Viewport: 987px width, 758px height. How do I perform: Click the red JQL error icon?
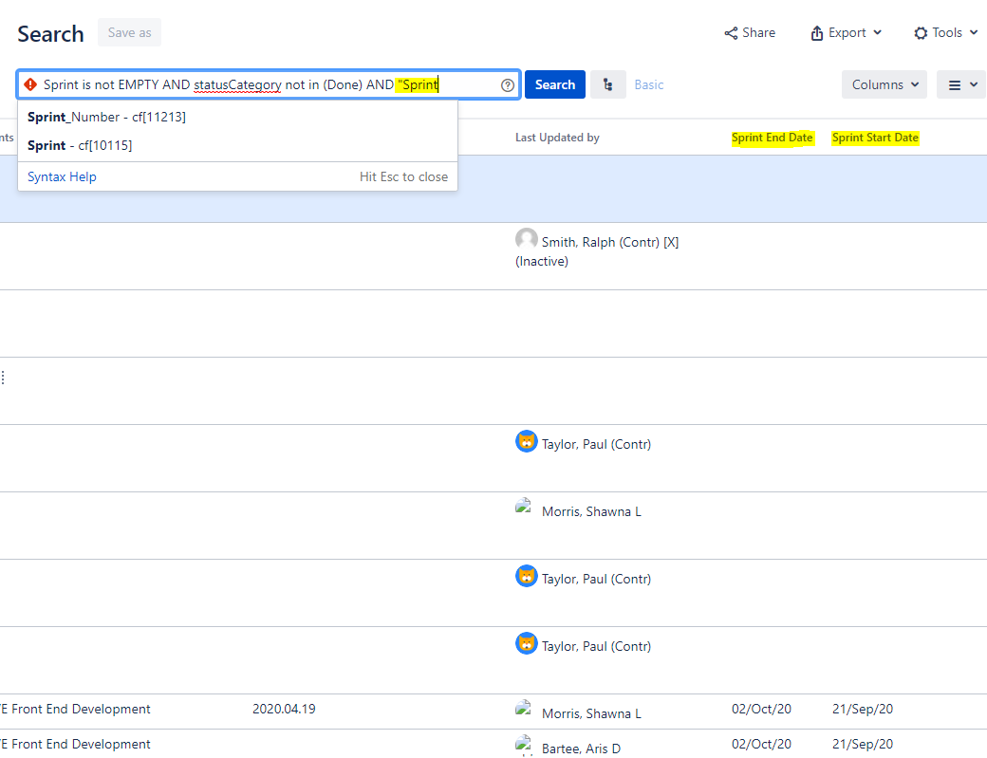click(30, 84)
